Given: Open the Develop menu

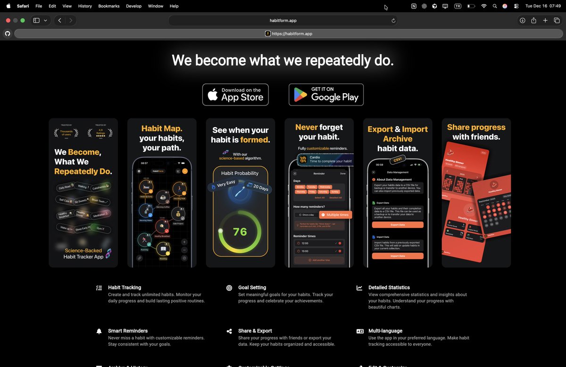Looking at the screenshot, I should 133,6.
